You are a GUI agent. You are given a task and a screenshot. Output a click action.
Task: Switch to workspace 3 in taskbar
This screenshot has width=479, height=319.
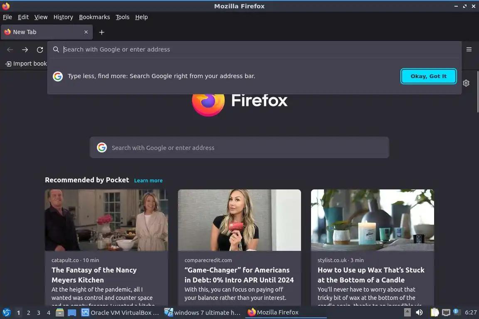click(39, 313)
